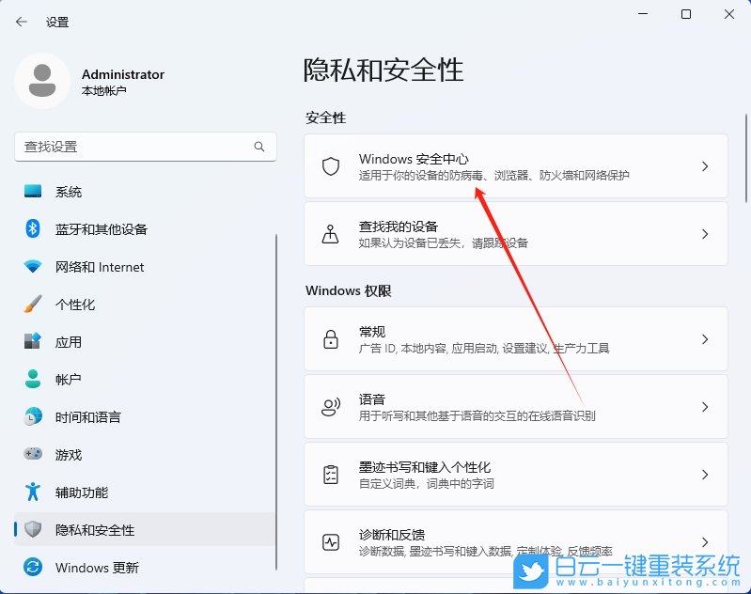The image size is (751, 594).
Task: Click the accessibility icon for 辅助功能
Action: tap(33, 492)
